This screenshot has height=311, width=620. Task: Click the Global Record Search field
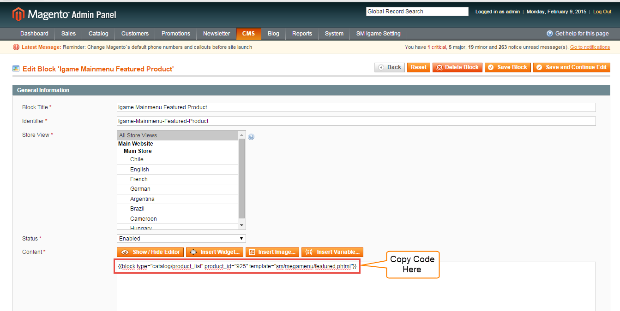(417, 12)
